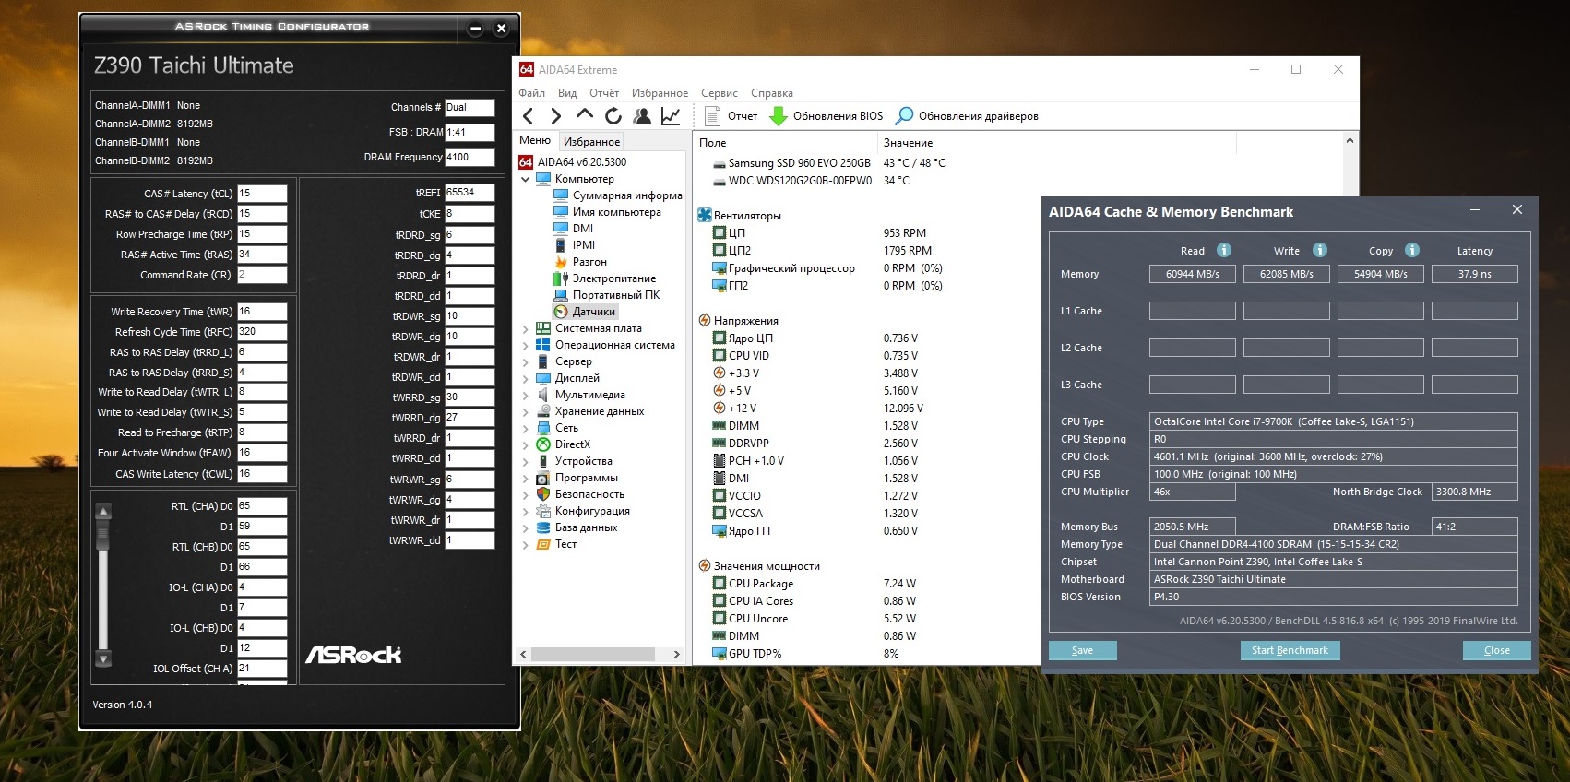Switch to the Меню tab

tap(535, 140)
